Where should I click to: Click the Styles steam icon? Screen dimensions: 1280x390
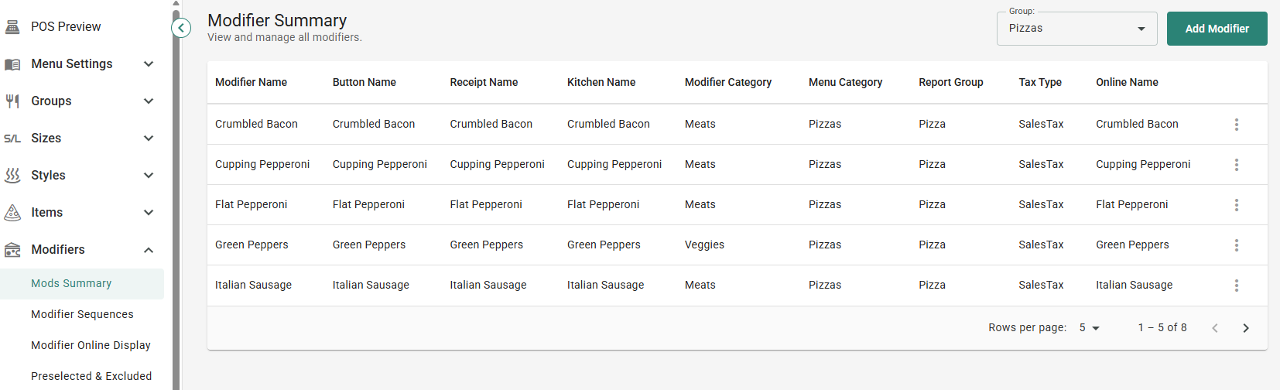[x=12, y=176]
